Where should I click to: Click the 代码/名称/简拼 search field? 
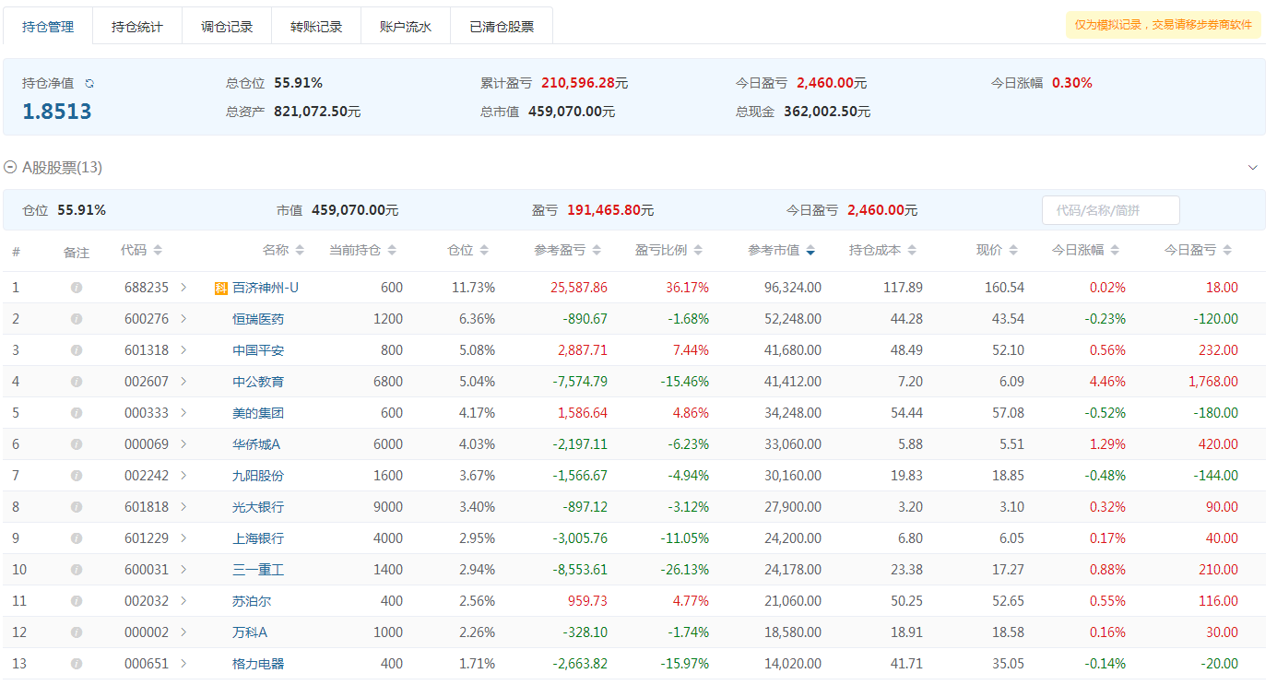(1110, 210)
